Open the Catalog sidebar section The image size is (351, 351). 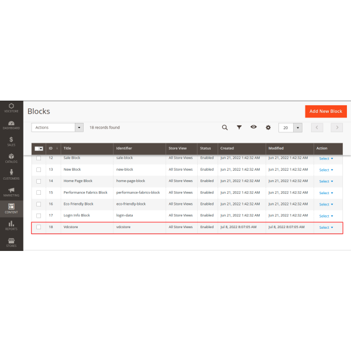pos(11,158)
